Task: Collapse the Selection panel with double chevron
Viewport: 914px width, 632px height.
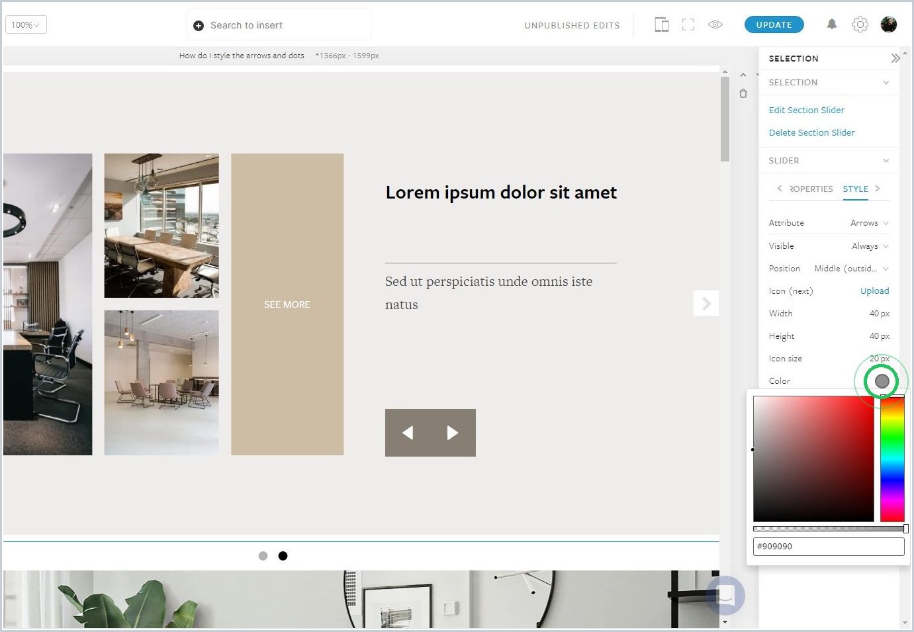Action: (895, 58)
